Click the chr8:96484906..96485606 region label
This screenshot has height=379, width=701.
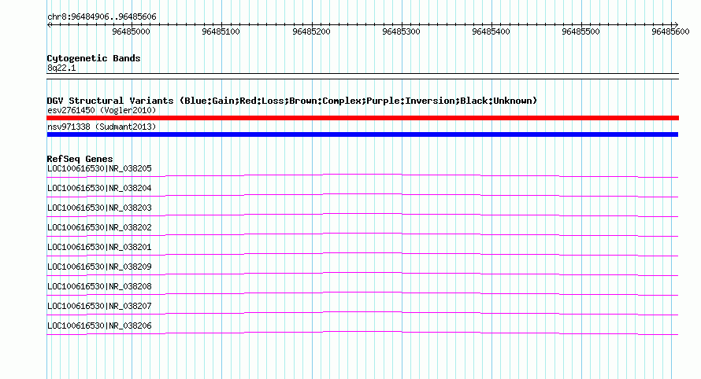point(102,17)
